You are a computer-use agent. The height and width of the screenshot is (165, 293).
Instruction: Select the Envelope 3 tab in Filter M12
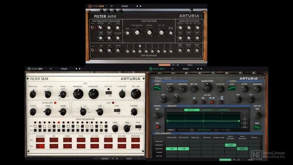[222, 110]
